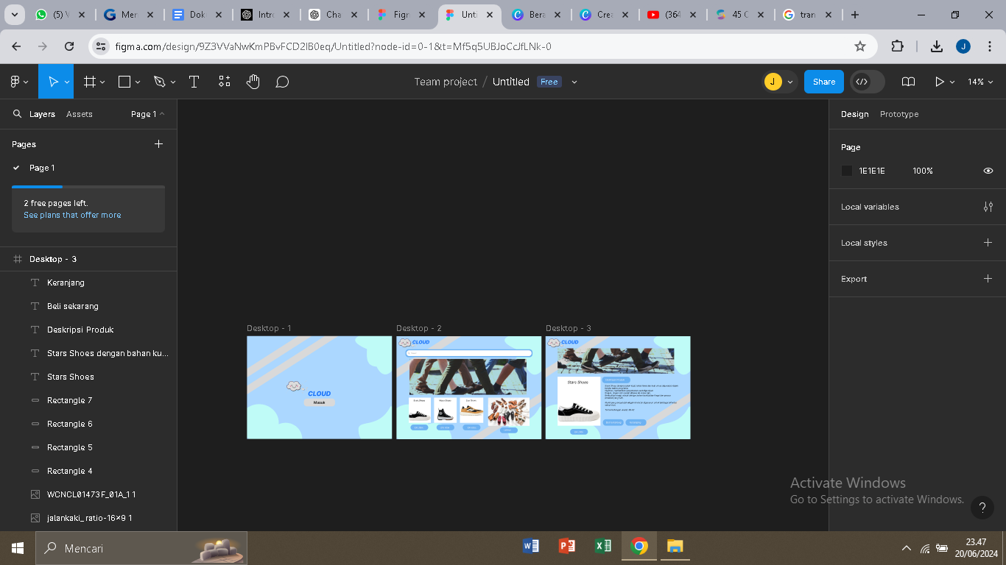Switch to the Prototype tab

898,114
